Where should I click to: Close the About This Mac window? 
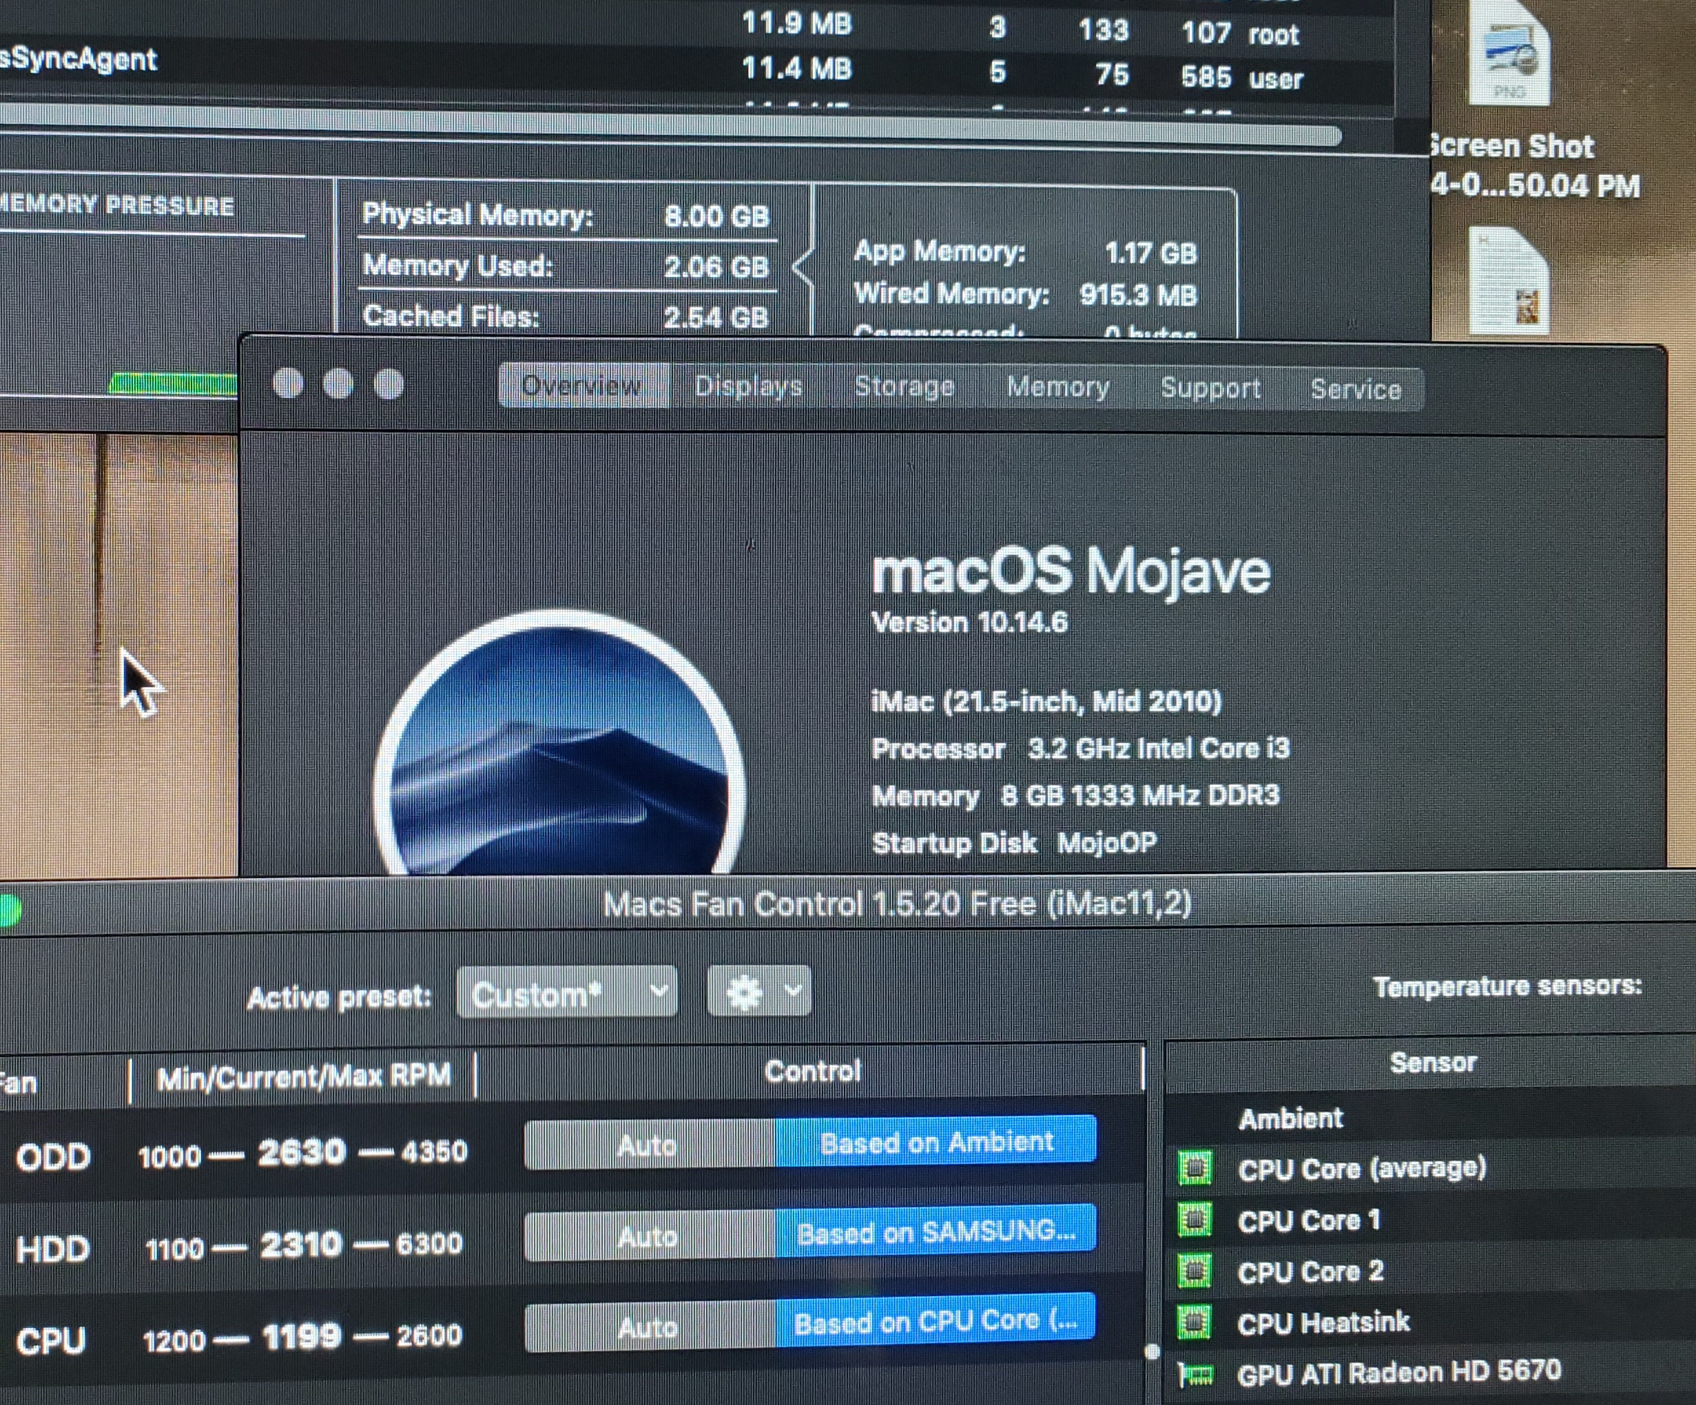(289, 383)
